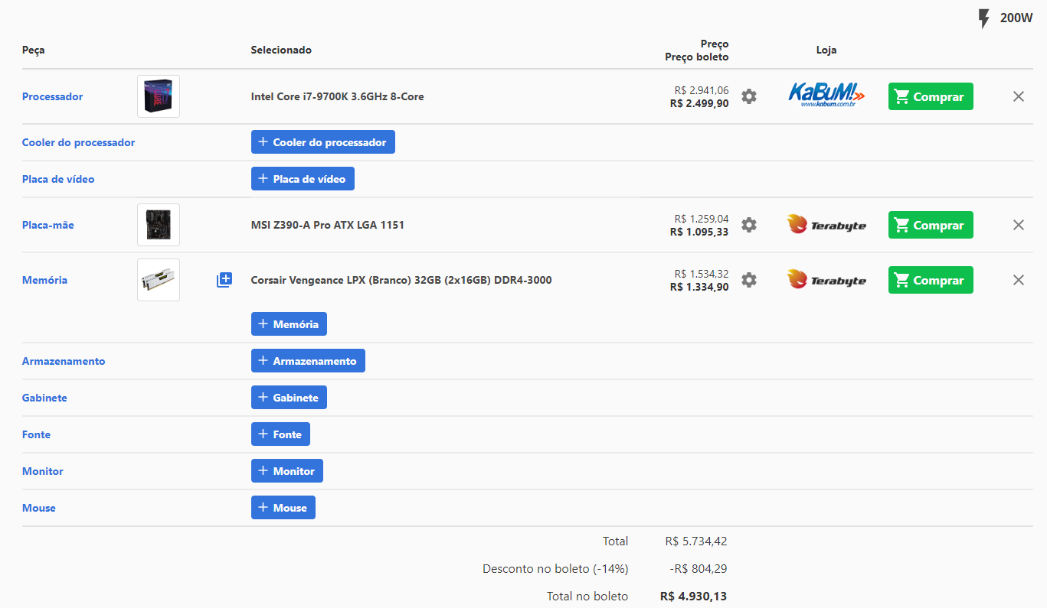Duplicate the Corsair Vengeance memory item
This screenshot has width=1047, height=608.
coord(224,280)
